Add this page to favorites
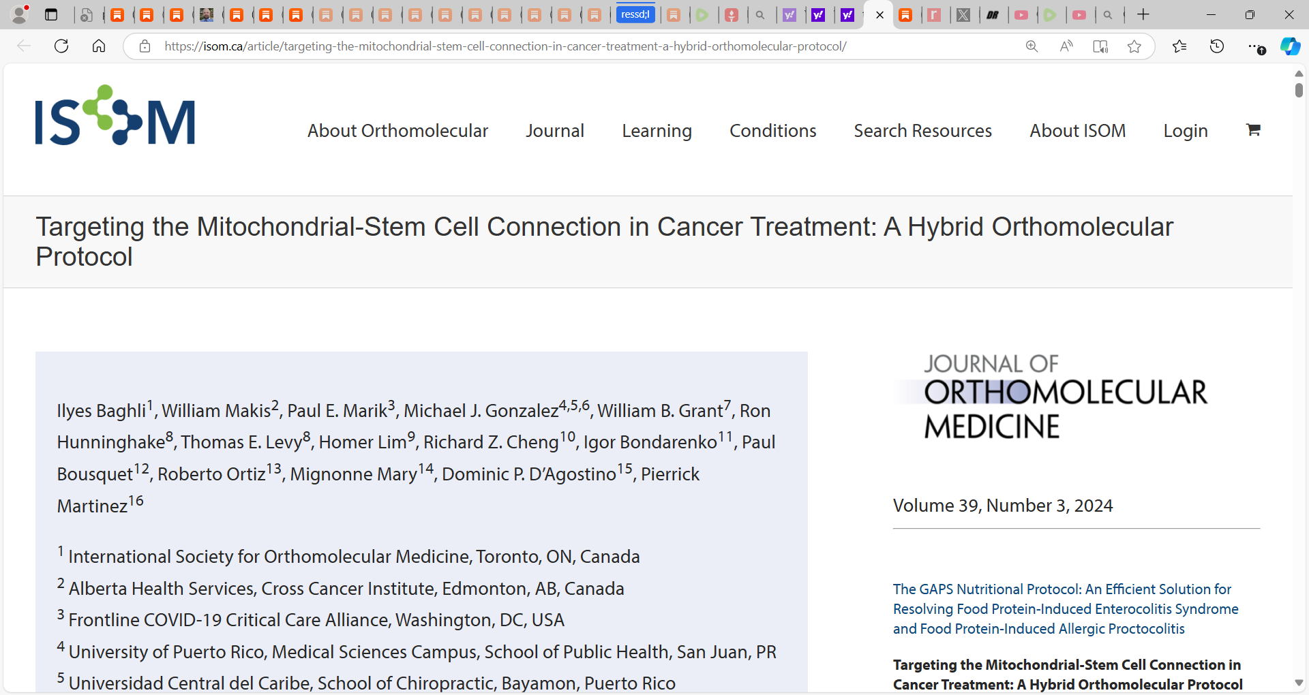 tap(1134, 46)
